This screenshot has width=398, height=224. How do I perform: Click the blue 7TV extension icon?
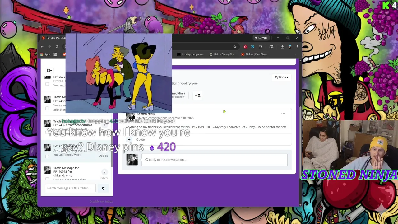[x=252, y=47]
